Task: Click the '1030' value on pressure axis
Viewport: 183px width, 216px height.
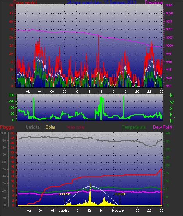Action: pyautogui.click(x=169, y=13)
